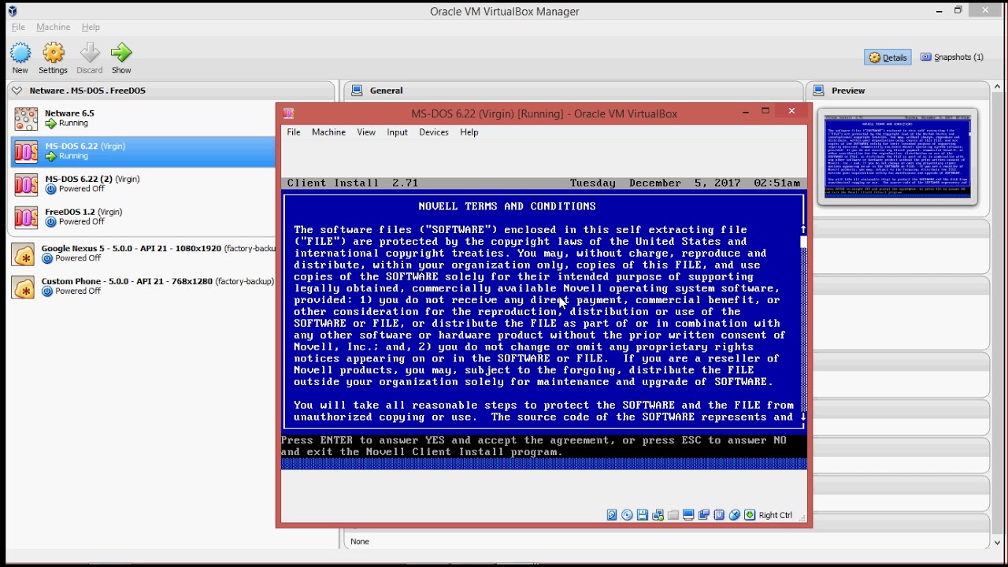Select the Netware 6.5 VM entry

143,118
